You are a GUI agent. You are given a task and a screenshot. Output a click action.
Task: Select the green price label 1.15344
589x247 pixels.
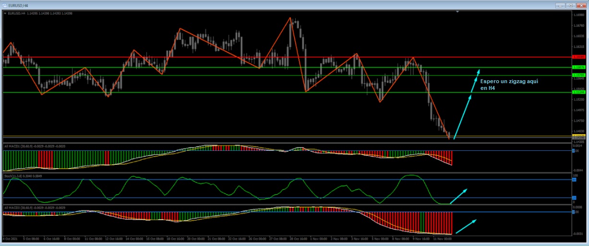point(578,92)
